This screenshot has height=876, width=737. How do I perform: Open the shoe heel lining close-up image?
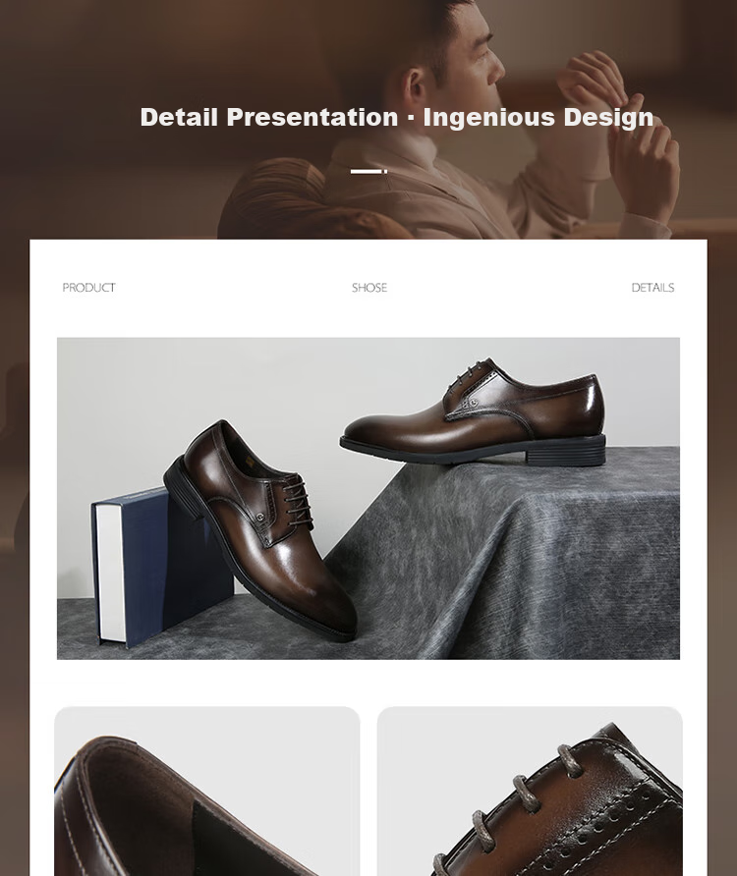(x=207, y=792)
